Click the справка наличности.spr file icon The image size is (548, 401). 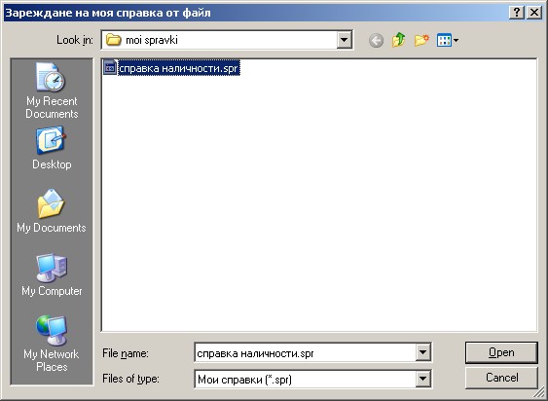coord(110,68)
